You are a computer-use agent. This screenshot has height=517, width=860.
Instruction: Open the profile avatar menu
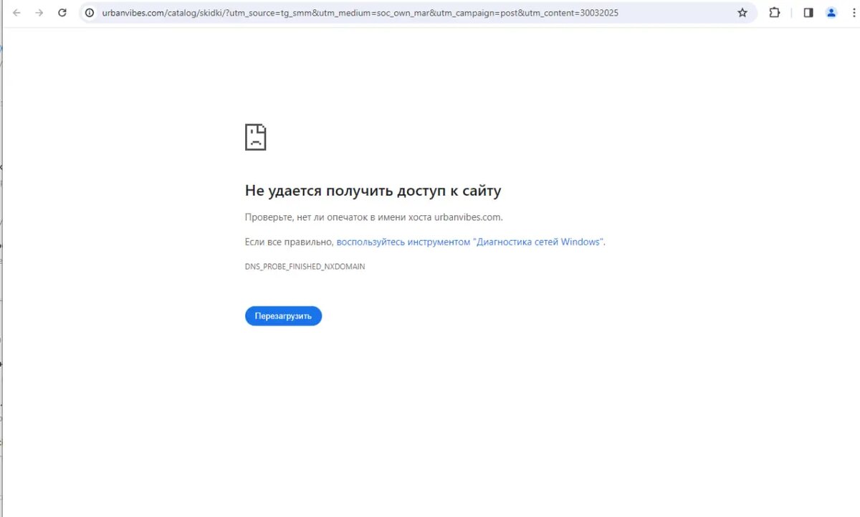(x=831, y=13)
